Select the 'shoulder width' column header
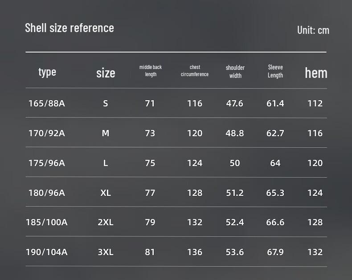The height and width of the screenshot is (280, 352). [235, 72]
